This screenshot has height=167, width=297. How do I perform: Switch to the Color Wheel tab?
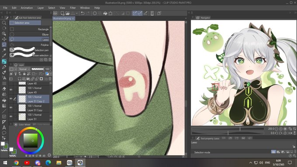22,124
